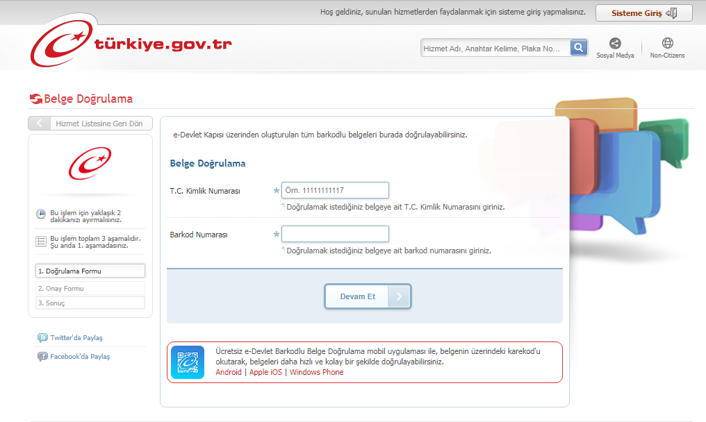Click the Twitter'da Paylaş bubble icon

43,338
